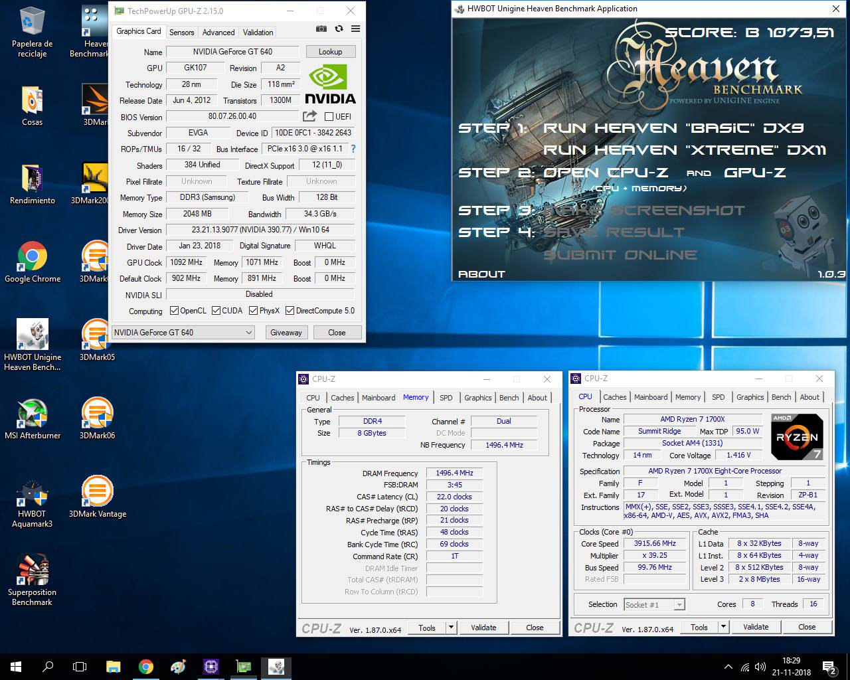The height and width of the screenshot is (680, 850).
Task: Click Validate in CPU-Z Memory window
Action: [483, 627]
